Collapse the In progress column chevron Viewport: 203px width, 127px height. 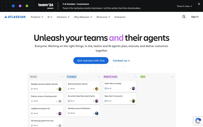[99, 77]
